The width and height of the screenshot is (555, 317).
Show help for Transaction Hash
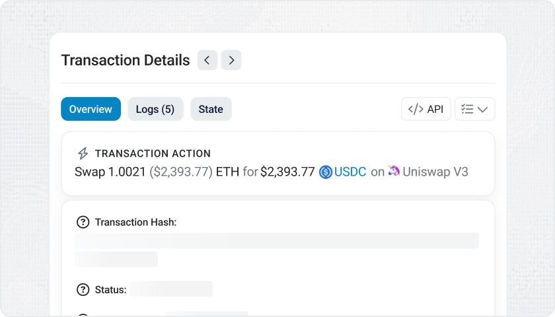pyautogui.click(x=83, y=222)
